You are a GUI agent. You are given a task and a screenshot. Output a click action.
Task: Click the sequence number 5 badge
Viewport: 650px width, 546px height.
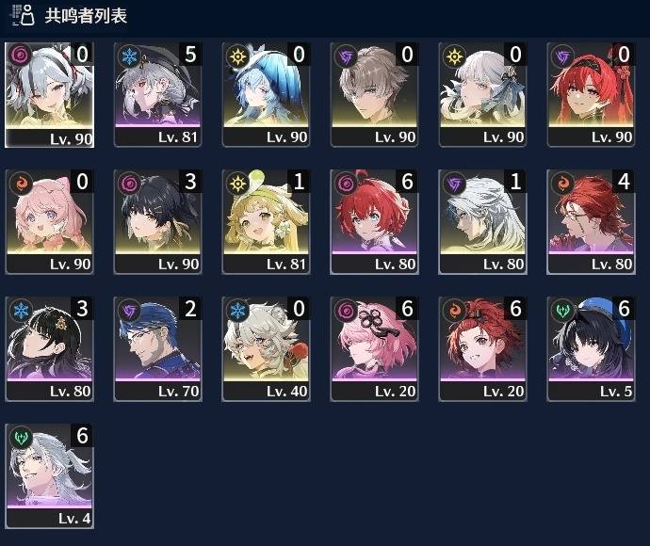pos(190,54)
